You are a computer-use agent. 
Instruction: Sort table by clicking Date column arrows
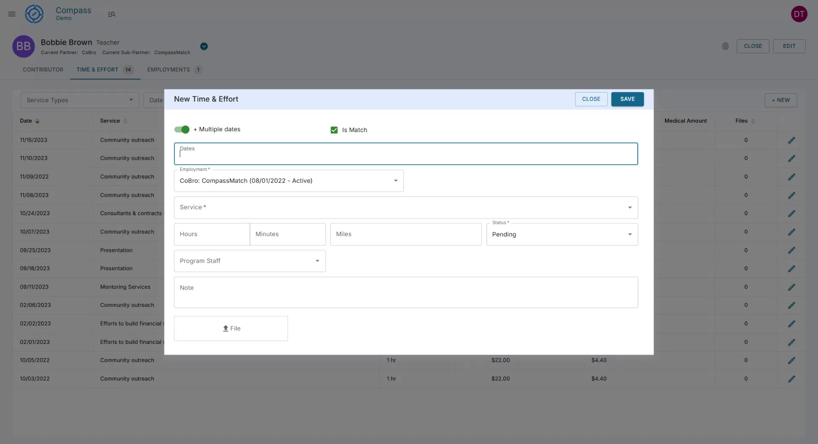coord(37,121)
